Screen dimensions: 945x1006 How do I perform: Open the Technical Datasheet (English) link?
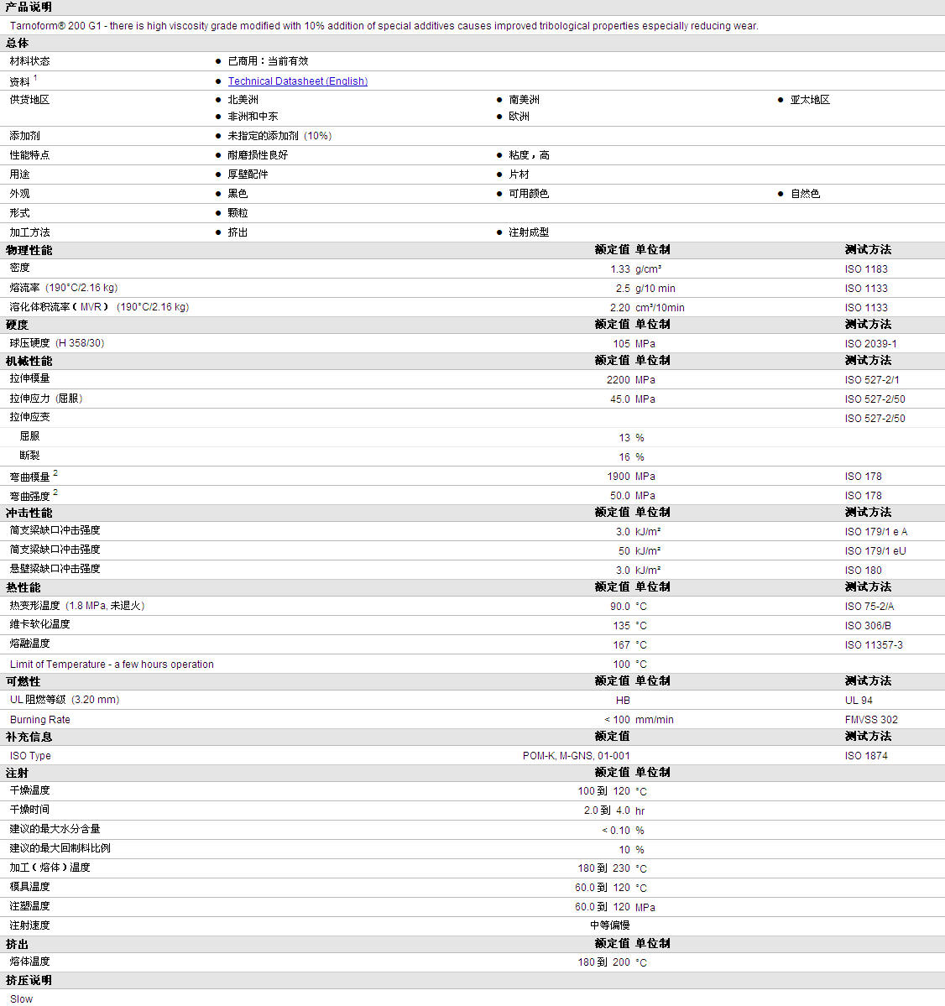click(298, 81)
